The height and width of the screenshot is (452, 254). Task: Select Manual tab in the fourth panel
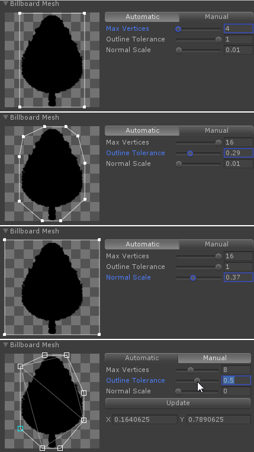point(214,358)
